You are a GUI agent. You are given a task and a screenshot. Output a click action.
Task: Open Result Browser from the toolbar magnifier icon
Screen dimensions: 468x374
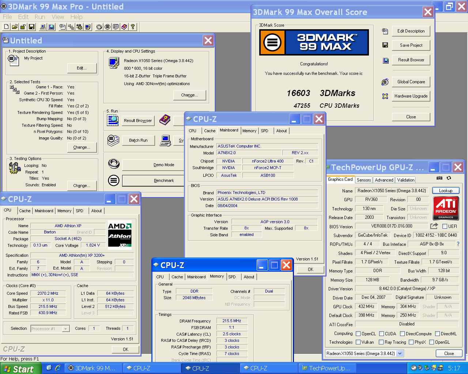[x=51, y=27]
